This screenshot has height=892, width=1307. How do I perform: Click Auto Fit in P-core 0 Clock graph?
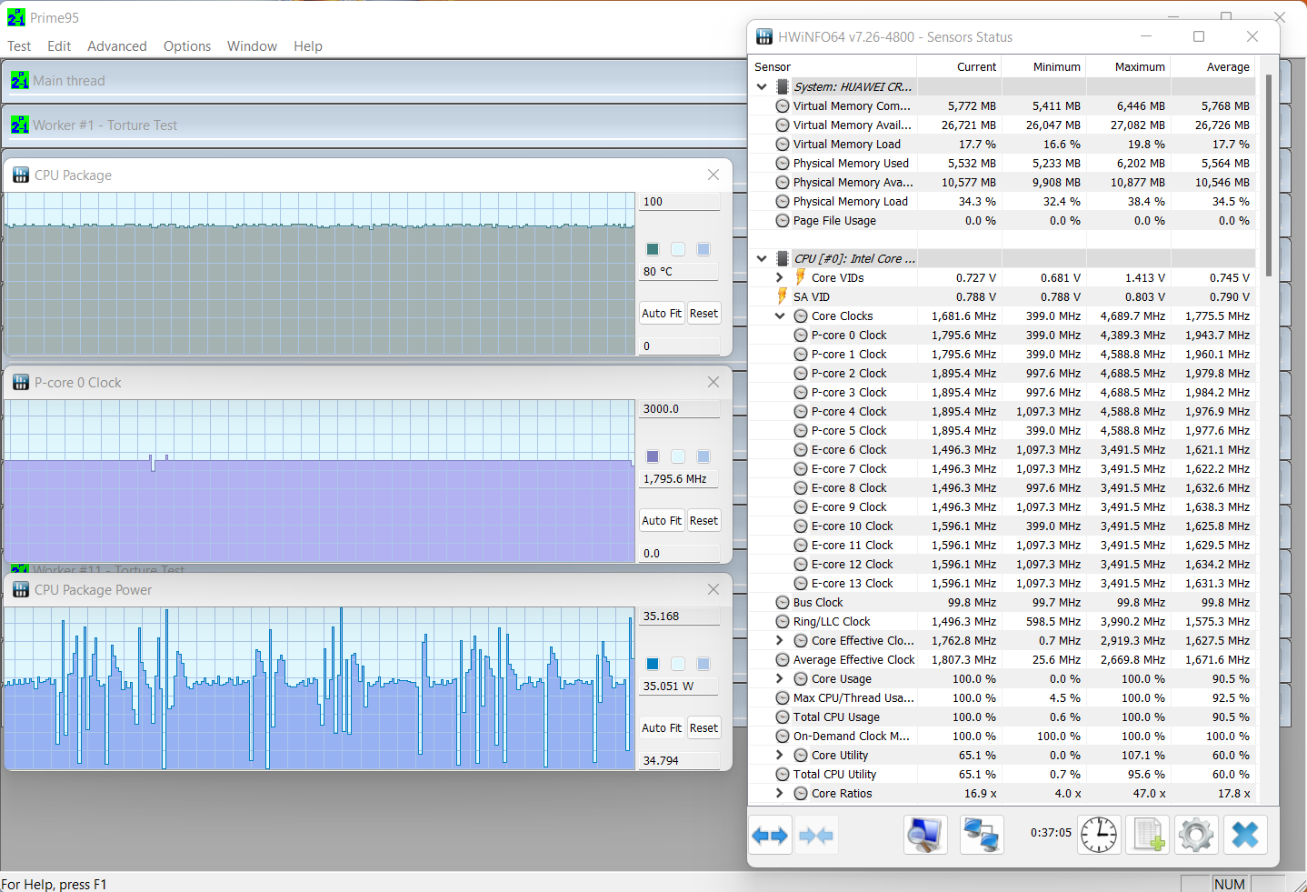click(662, 521)
